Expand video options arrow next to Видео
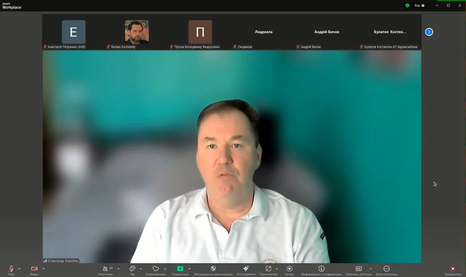The height and width of the screenshot is (277, 466). [x=43, y=269]
